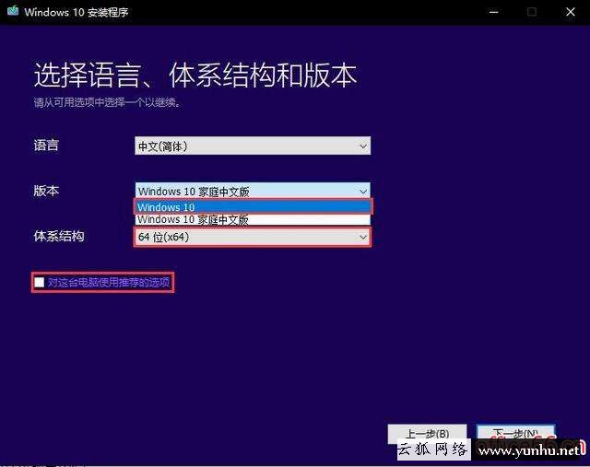Image resolution: width=590 pixels, height=467 pixels.
Task: Click the 上一步(B) back button
Action: pyautogui.click(x=427, y=434)
